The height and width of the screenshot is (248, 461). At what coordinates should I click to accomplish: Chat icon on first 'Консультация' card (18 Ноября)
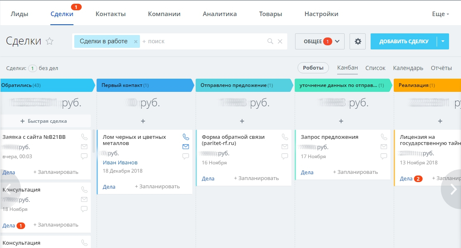click(84, 209)
